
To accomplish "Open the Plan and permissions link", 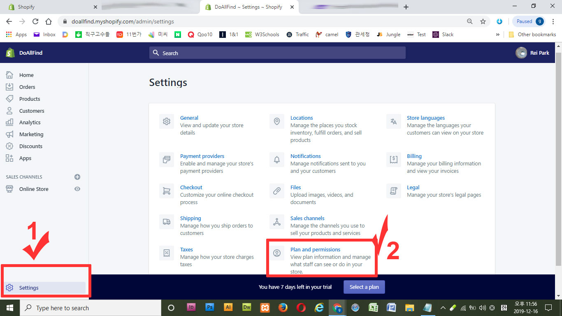I will click(315, 249).
